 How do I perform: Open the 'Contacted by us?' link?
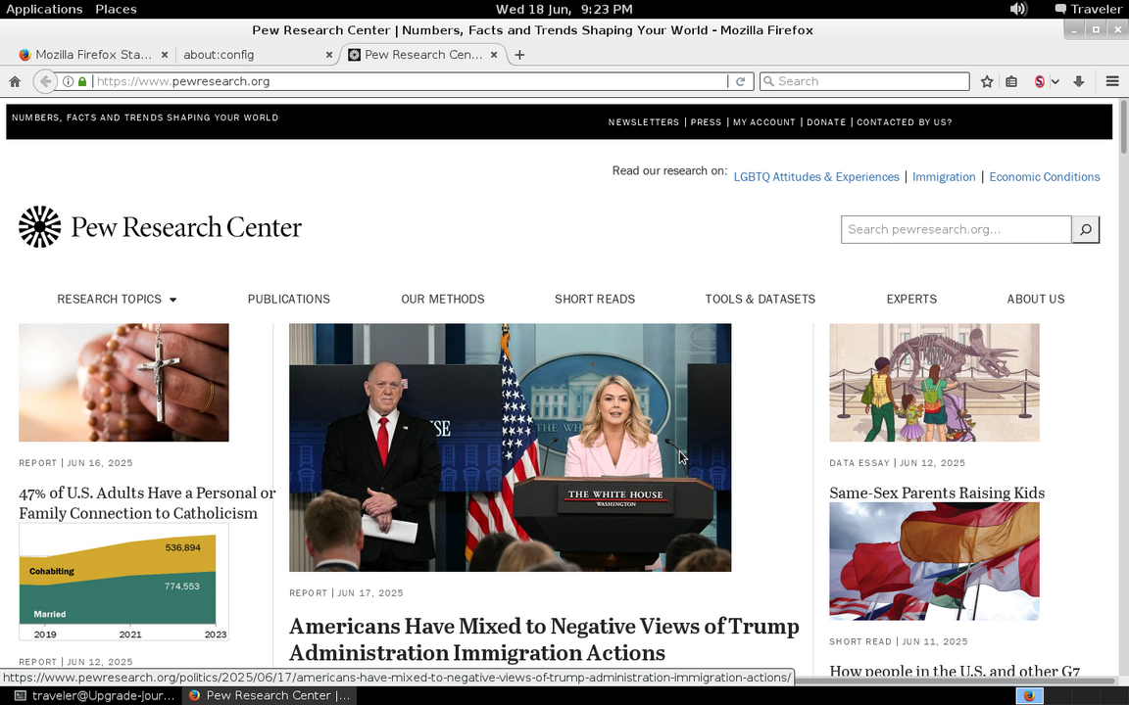[x=905, y=122]
